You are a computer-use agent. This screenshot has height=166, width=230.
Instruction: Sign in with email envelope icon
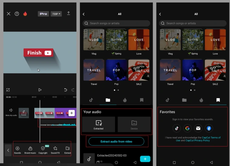point(198,128)
